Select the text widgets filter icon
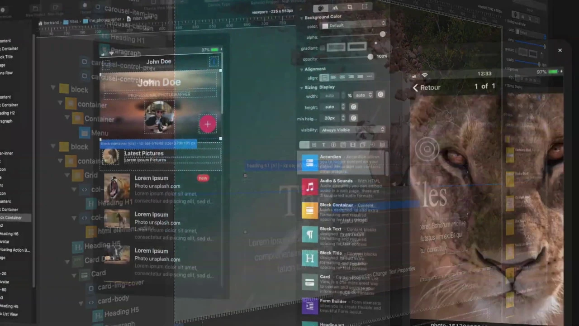The height and width of the screenshot is (326, 579). (x=323, y=145)
